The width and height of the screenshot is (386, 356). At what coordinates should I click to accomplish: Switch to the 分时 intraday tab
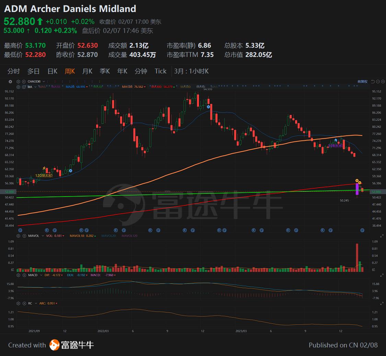[13, 71]
